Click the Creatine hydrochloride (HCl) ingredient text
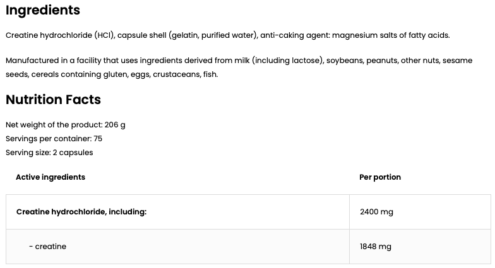 tap(60, 35)
